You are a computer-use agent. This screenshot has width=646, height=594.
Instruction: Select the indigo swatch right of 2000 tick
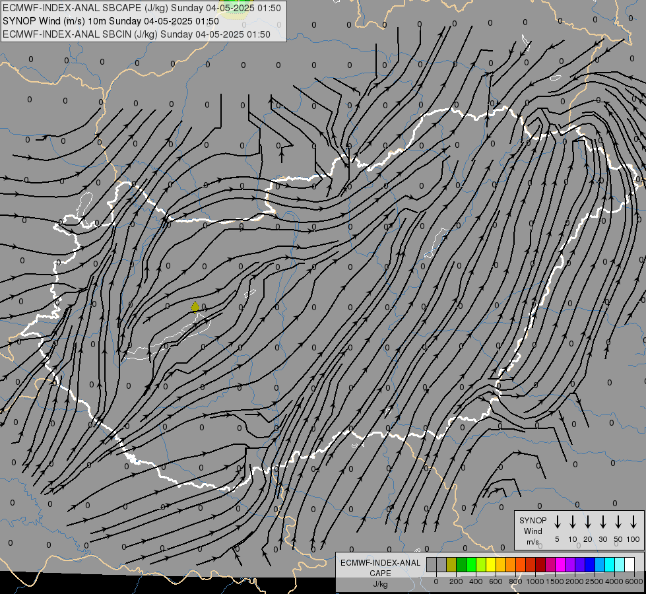(x=581, y=564)
